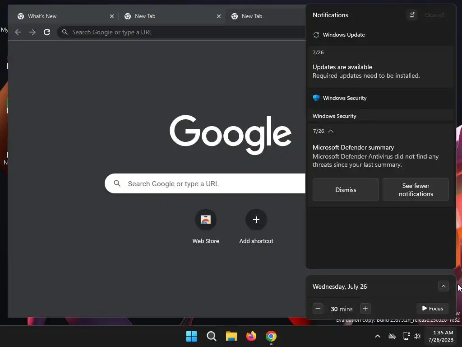Open the Updates are available notification
Image resolution: width=462 pixels, height=347 pixels.
coord(381,67)
